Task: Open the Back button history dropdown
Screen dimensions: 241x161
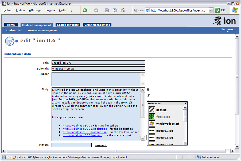Action: tap(90, 10)
